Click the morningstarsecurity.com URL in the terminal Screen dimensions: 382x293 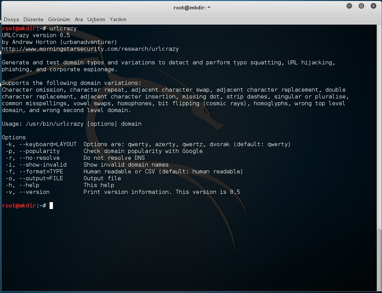point(90,49)
